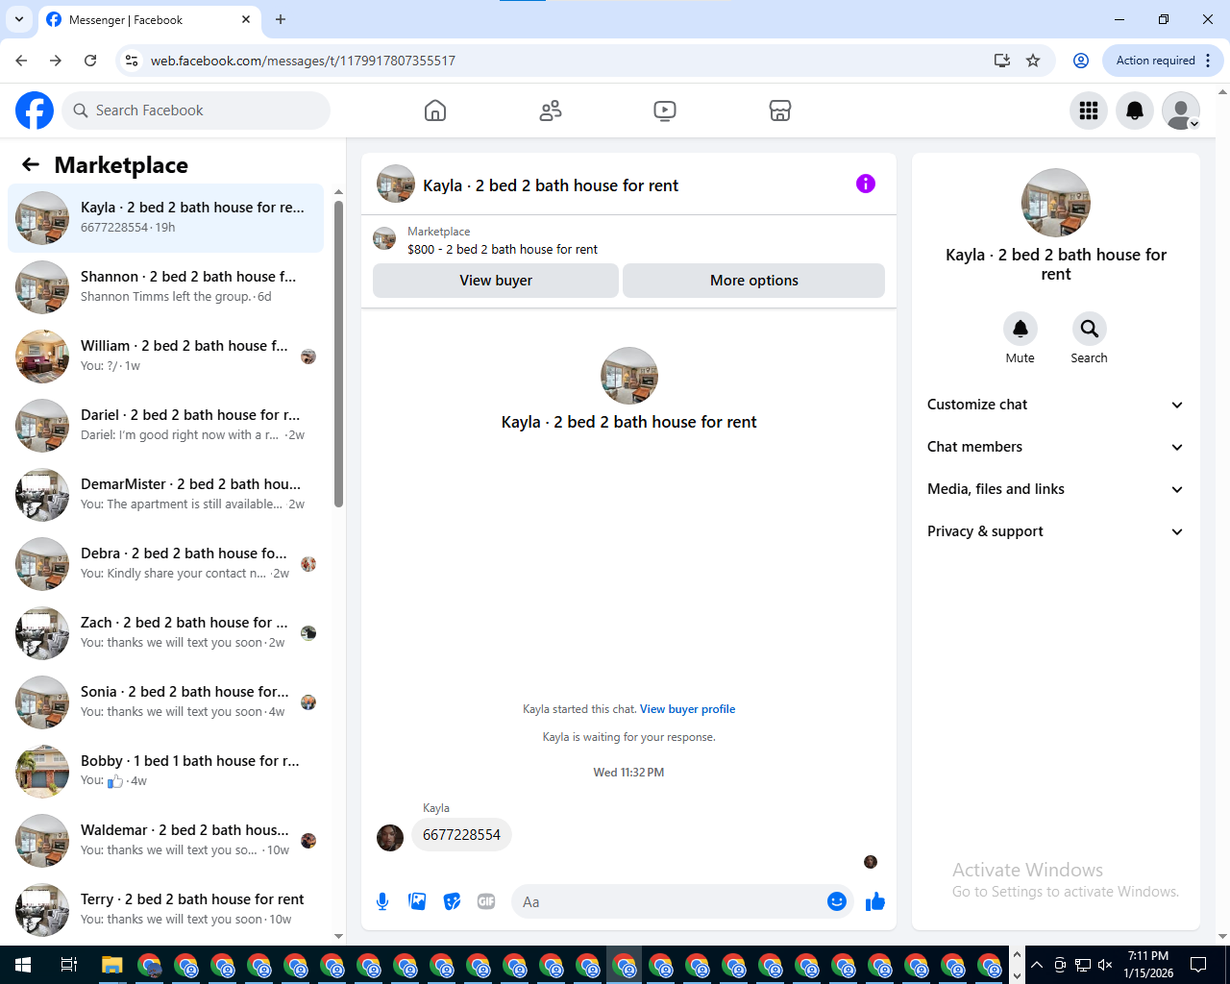
Task: Click the Facebook logo icon
Action: coord(35,111)
